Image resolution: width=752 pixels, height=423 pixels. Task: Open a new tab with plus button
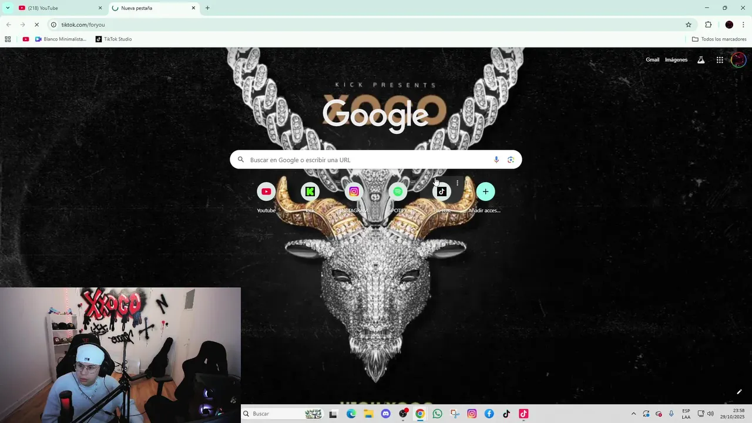point(207,8)
